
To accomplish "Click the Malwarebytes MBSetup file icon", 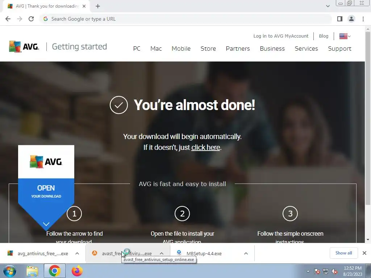I will click(x=179, y=253).
